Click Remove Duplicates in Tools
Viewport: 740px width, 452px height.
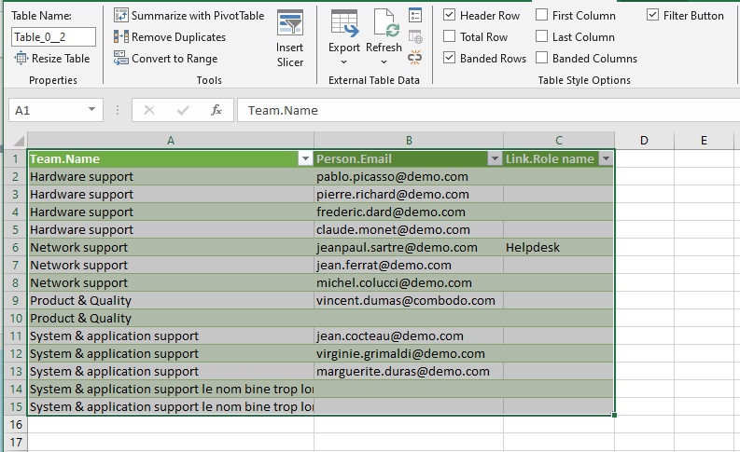tap(170, 37)
